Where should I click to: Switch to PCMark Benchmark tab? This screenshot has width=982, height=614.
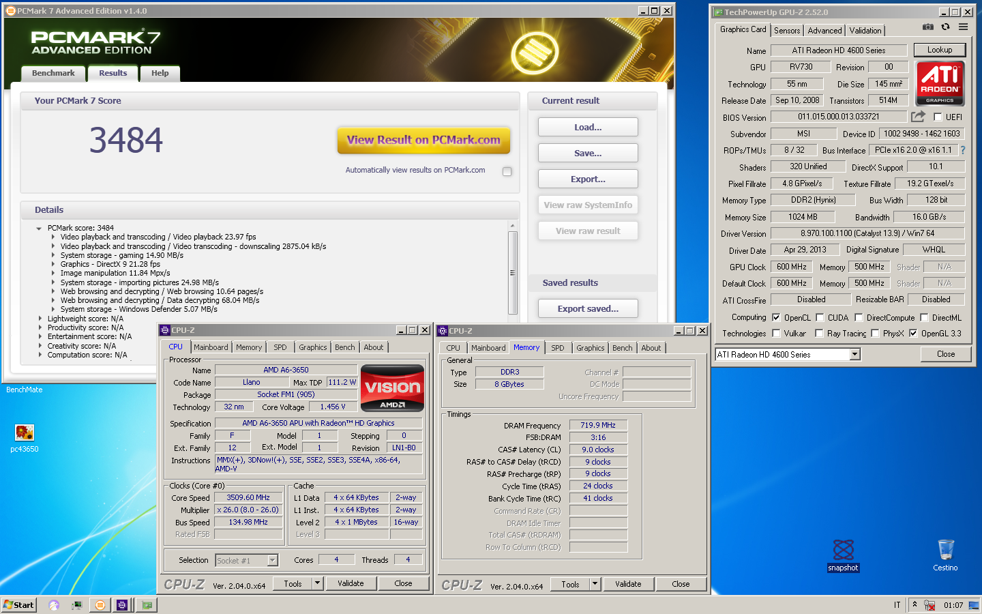tap(53, 74)
